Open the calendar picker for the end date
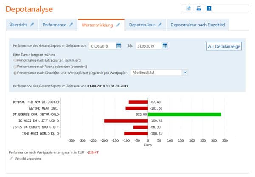This screenshot has height=177, width=255. 165,46
